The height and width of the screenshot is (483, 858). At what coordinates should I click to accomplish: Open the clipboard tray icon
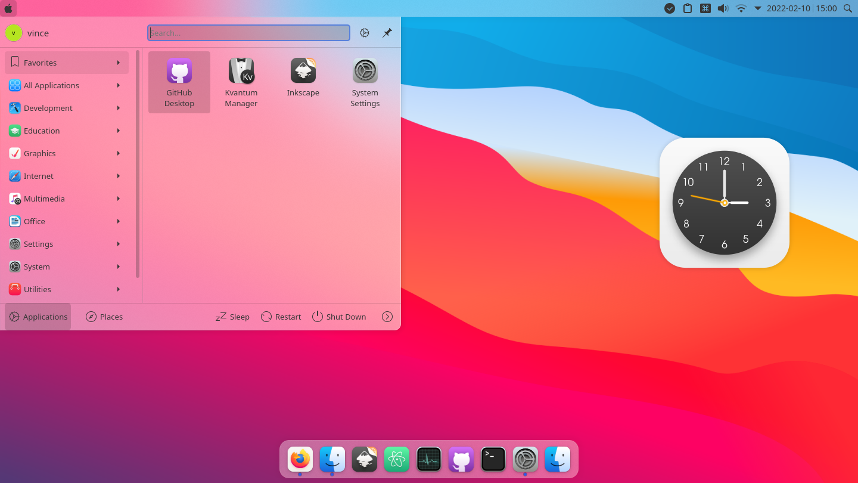pyautogui.click(x=688, y=8)
